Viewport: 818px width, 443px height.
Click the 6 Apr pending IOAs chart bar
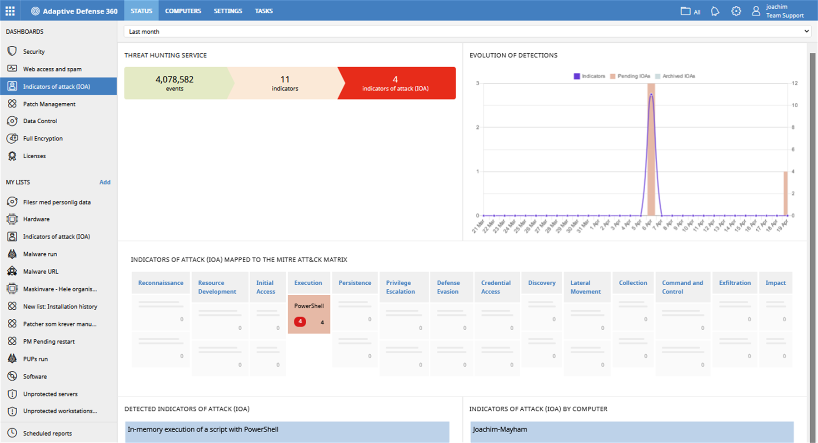[651, 149]
